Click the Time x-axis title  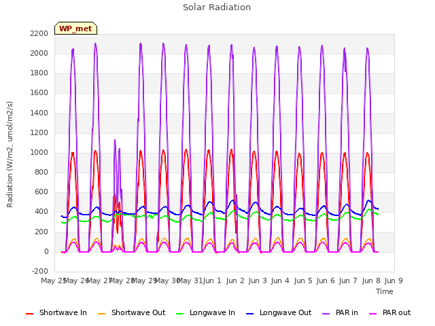click(385, 291)
